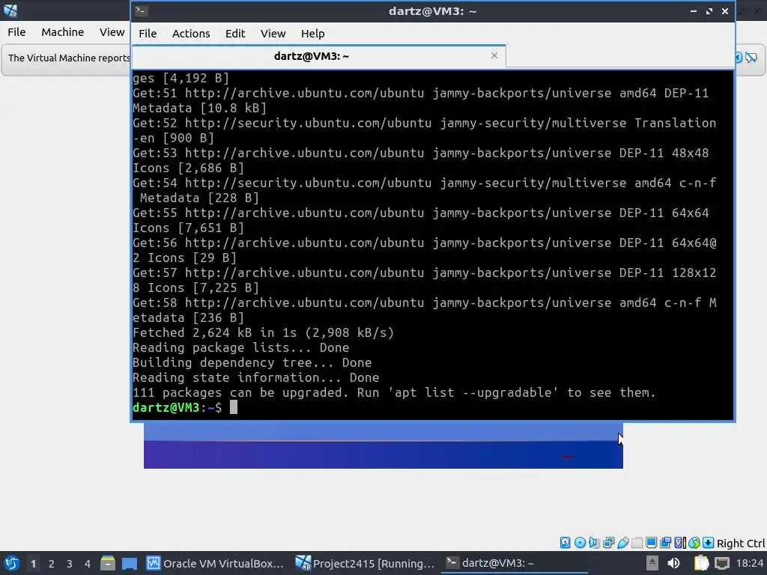Open the terminal Actions menu
Viewport: 767px width, 575px height.
[x=191, y=33]
